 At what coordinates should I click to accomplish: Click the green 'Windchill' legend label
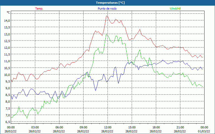pyautogui.click(x=175, y=9)
